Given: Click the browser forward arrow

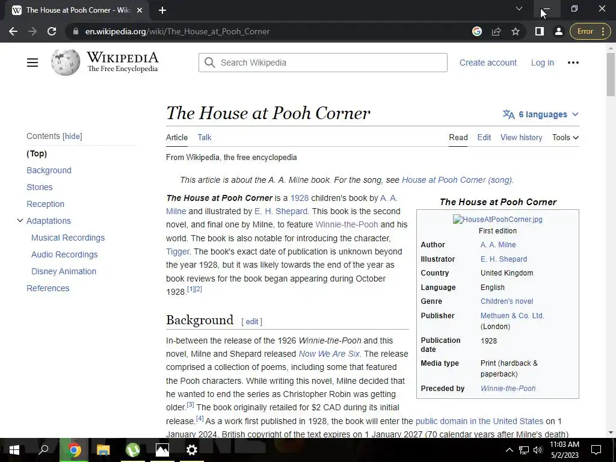Looking at the screenshot, I should (32, 31).
